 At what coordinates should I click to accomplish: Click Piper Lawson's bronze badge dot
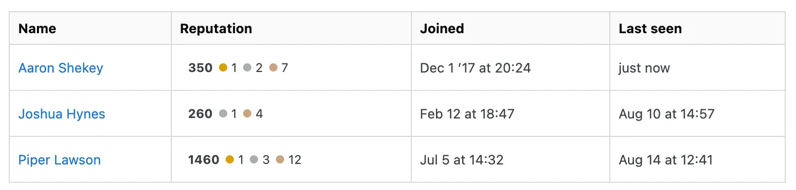[280, 159]
